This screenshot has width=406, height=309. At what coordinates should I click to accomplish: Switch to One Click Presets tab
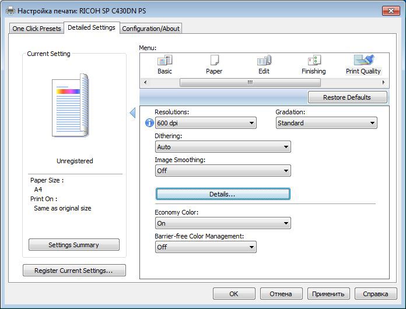[x=37, y=29]
